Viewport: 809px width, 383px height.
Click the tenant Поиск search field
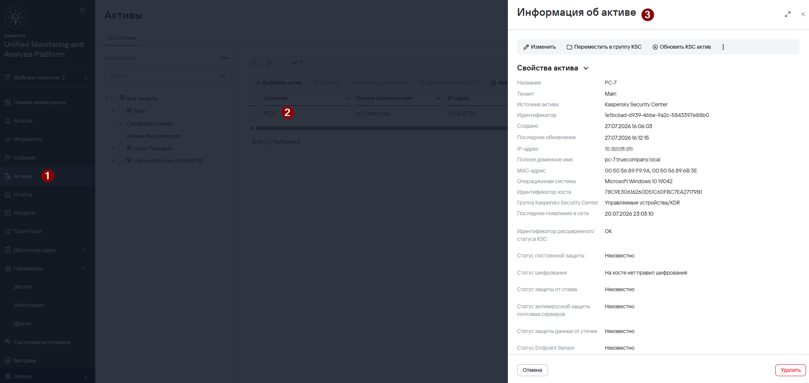click(x=168, y=76)
